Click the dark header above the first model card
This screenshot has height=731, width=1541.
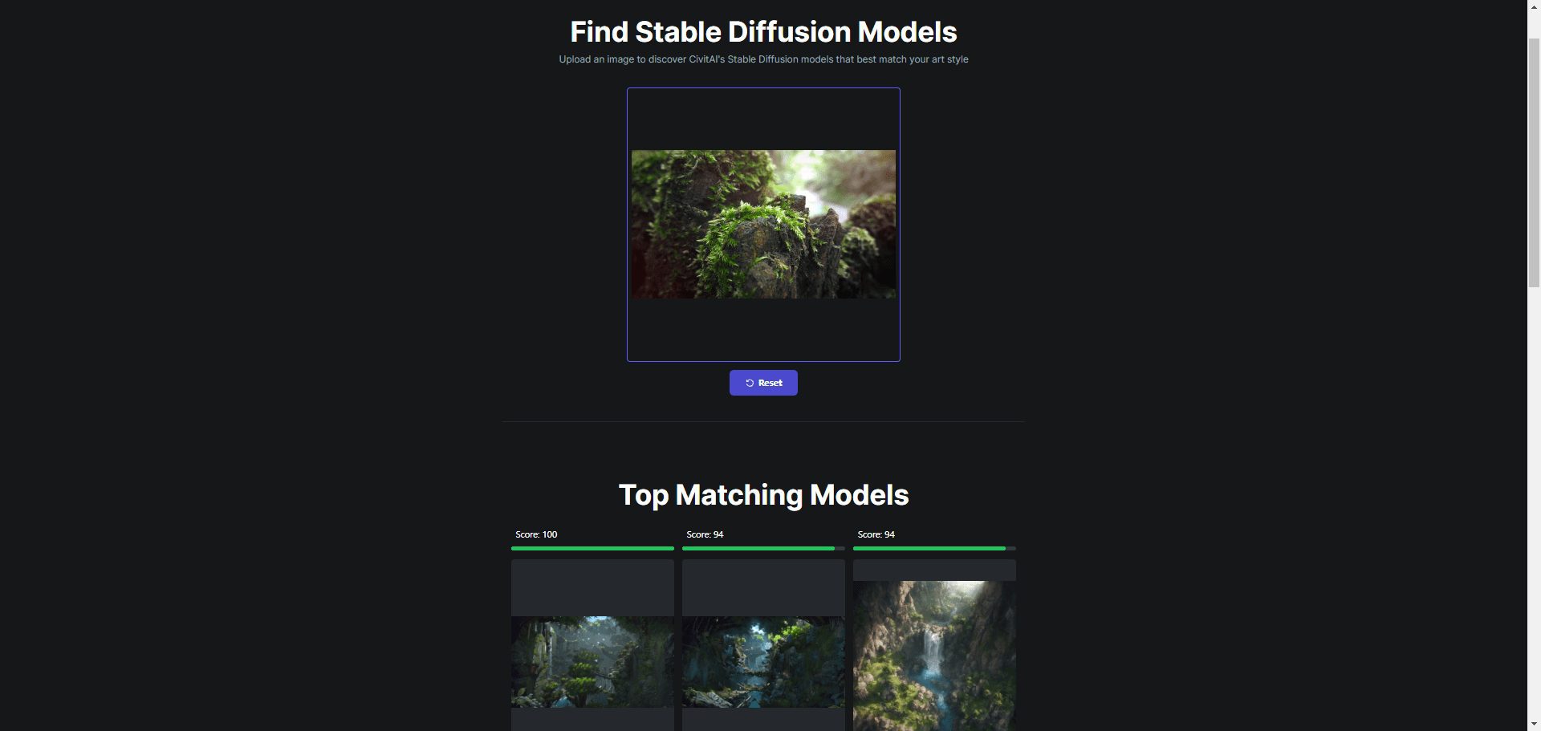(x=592, y=587)
